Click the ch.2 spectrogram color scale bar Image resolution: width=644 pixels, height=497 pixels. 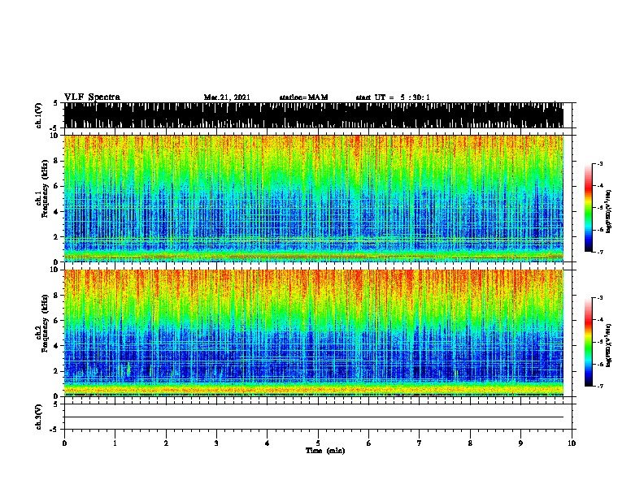(589, 342)
